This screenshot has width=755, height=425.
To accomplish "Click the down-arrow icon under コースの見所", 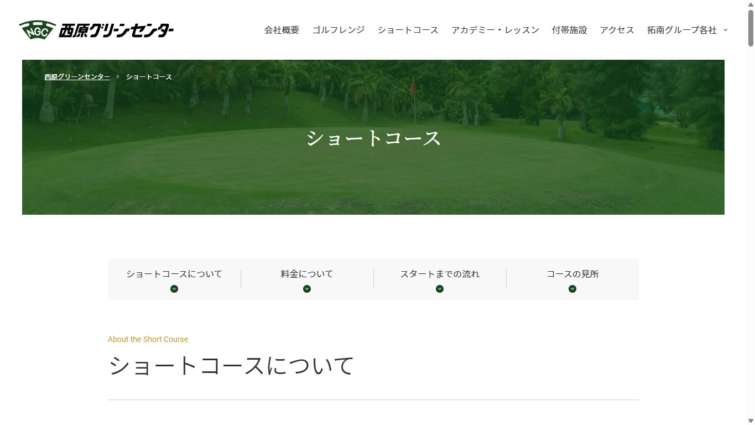I will click(572, 289).
